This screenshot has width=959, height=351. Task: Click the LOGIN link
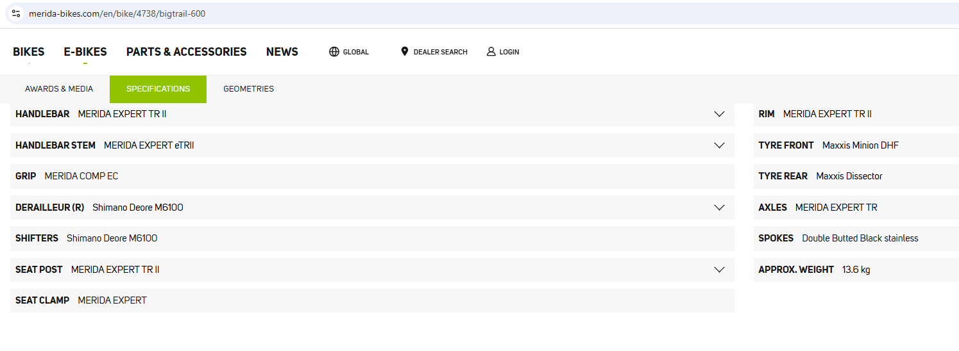[x=509, y=52]
